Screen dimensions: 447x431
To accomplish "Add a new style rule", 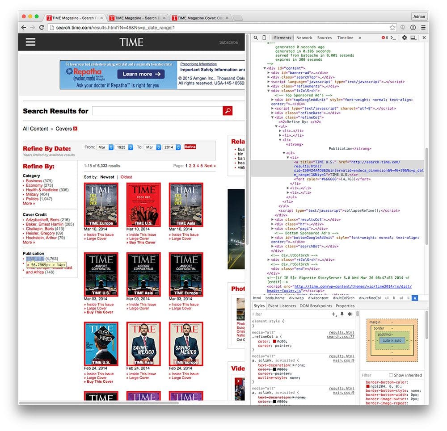I will coord(334,314).
